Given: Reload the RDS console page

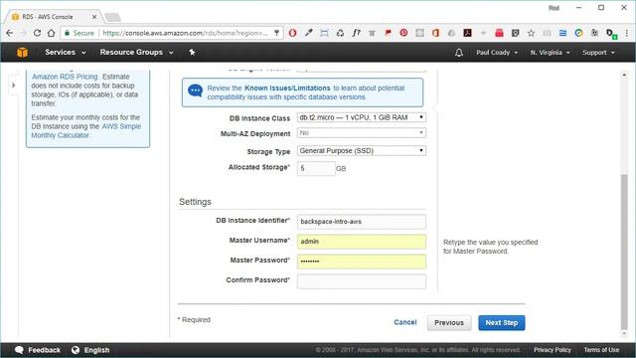Looking at the screenshot, I should (x=37, y=33).
